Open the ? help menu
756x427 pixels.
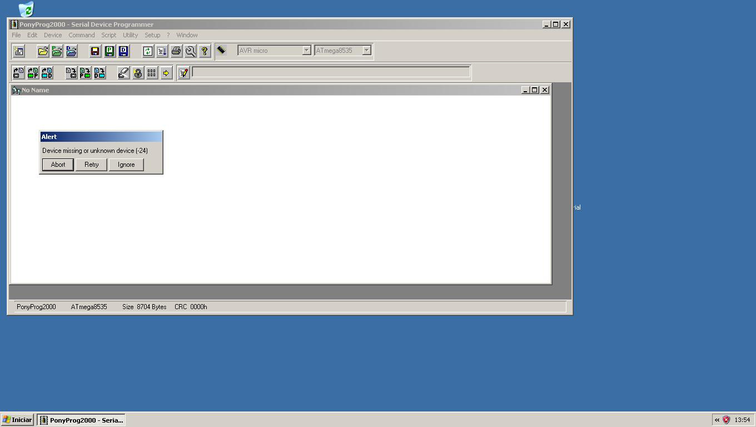(168, 35)
